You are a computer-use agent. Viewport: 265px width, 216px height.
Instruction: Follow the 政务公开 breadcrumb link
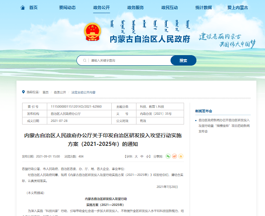click(x=60, y=92)
